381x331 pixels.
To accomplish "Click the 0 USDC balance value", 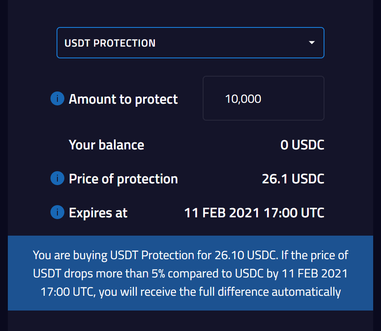I will pyautogui.click(x=302, y=145).
